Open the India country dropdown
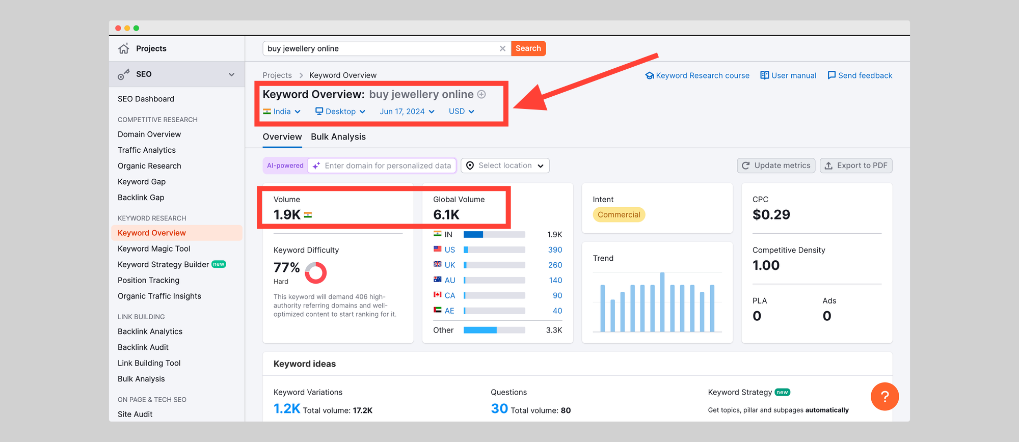This screenshot has width=1019, height=442. [x=282, y=112]
